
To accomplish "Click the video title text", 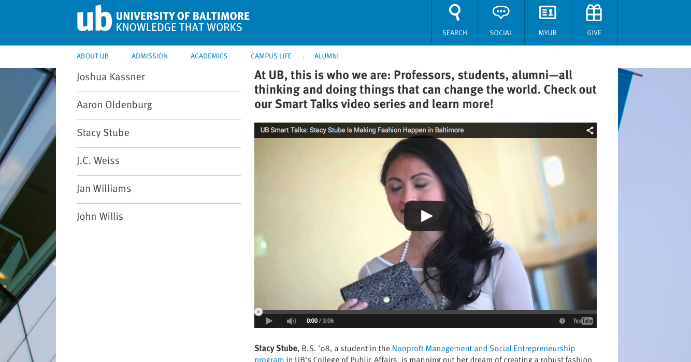I will (362, 130).
